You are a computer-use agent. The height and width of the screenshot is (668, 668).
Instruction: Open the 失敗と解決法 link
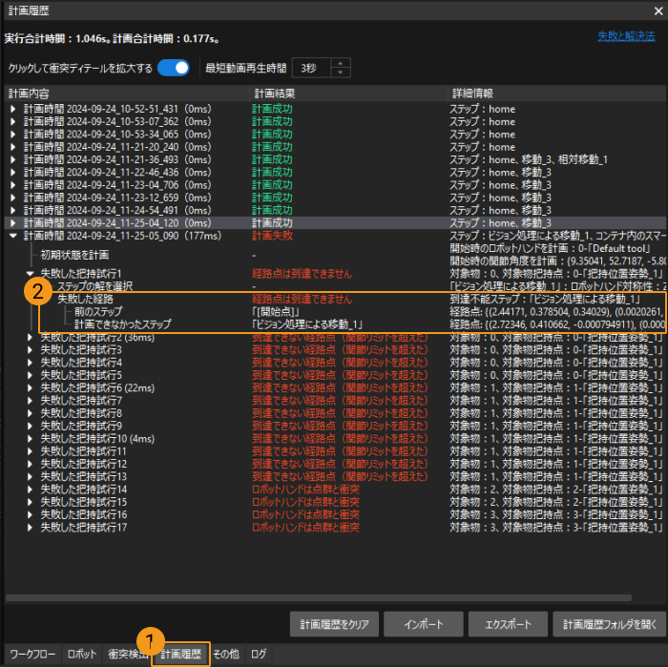(626, 35)
